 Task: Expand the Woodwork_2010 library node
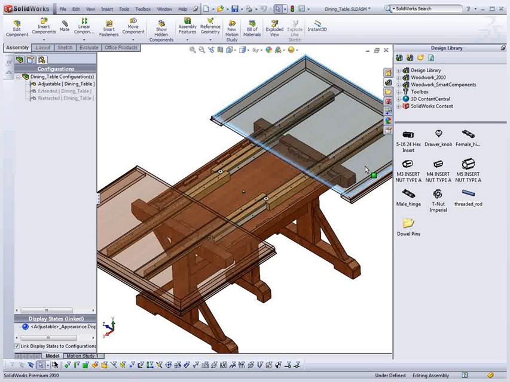399,78
